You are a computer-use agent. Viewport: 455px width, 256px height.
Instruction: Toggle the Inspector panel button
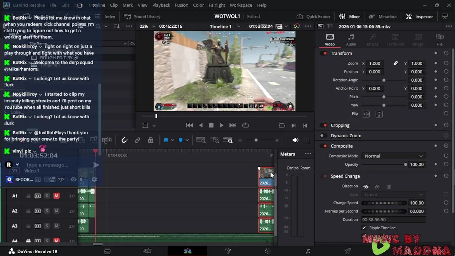coord(419,16)
